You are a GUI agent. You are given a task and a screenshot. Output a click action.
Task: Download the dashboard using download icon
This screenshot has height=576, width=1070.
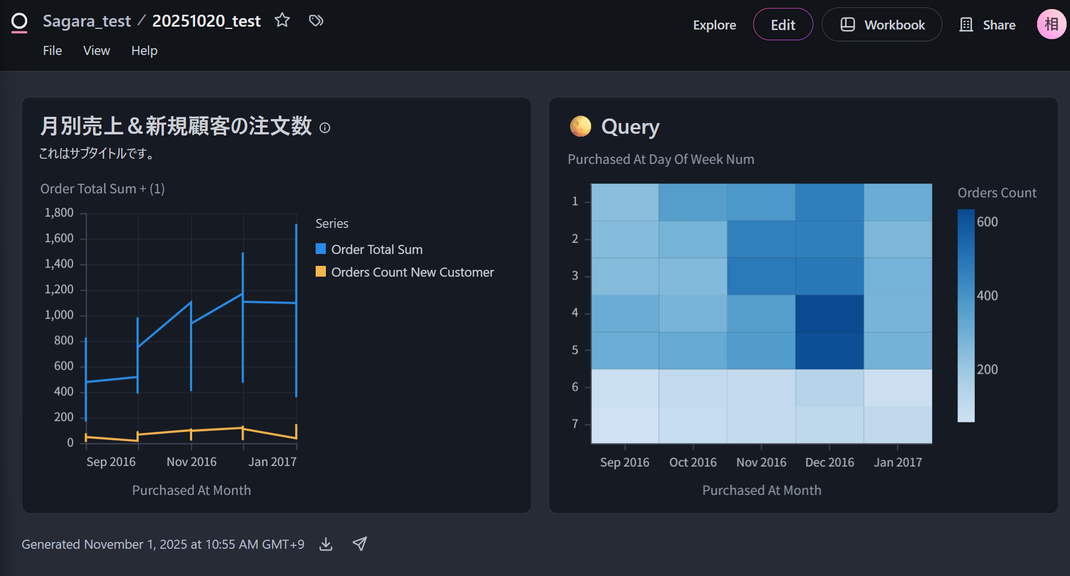click(326, 544)
